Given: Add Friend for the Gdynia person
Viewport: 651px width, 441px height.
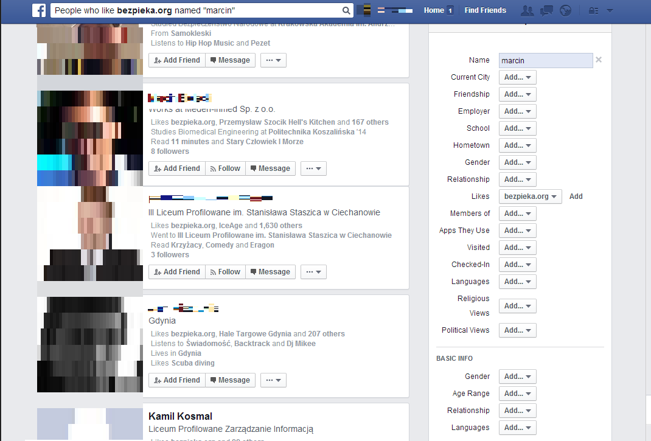Looking at the screenshot, I should [x=177, y=380].
